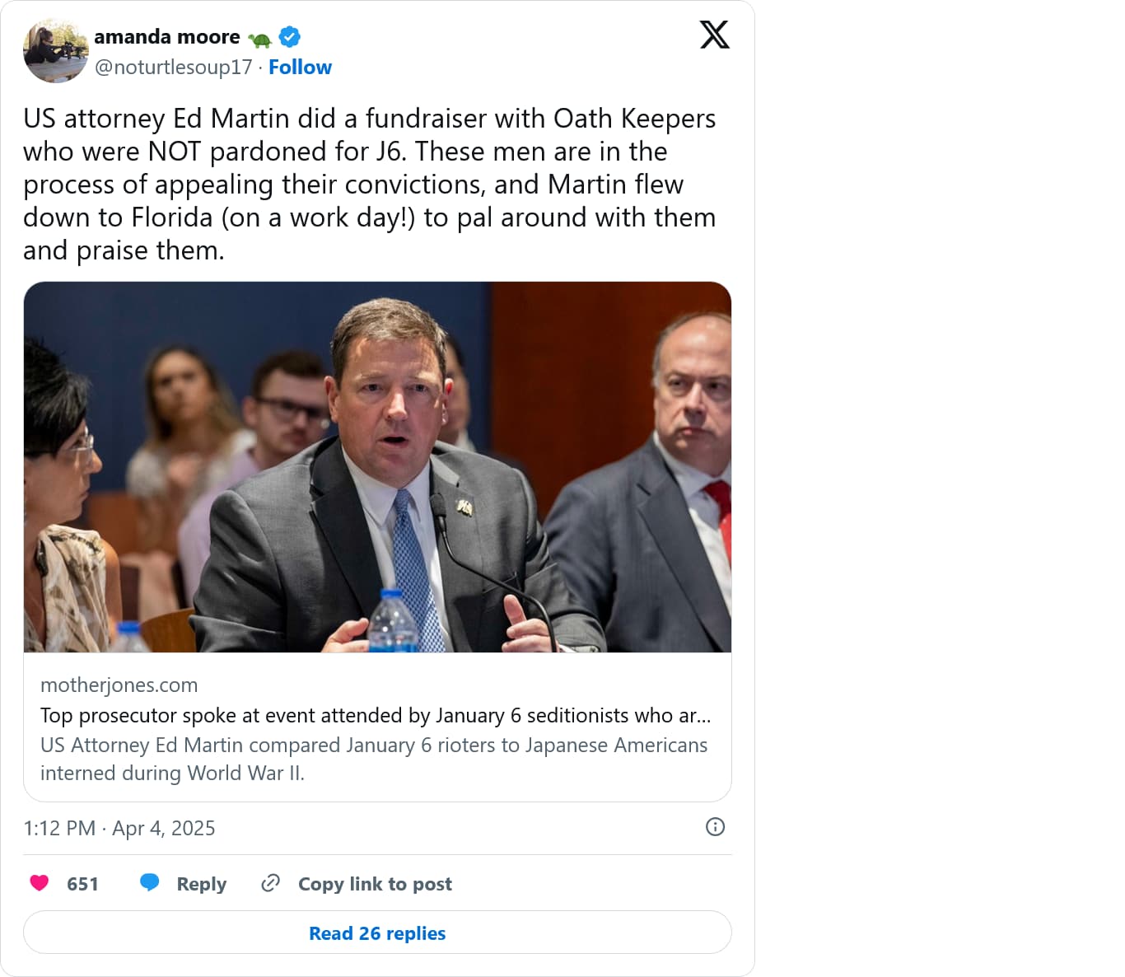
Task: Click the chain link copy icon
Action: (270, 883)
